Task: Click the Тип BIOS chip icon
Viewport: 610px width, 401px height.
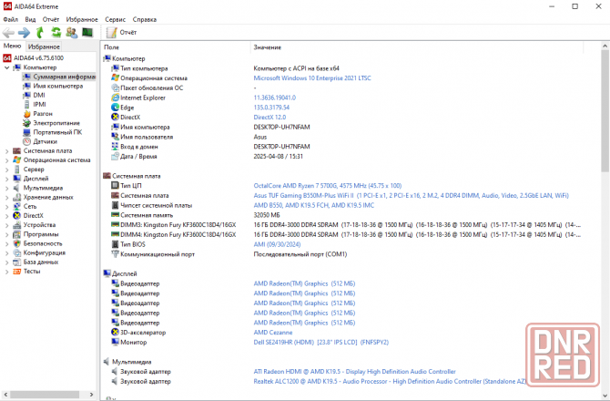Action: pos(115,244)
